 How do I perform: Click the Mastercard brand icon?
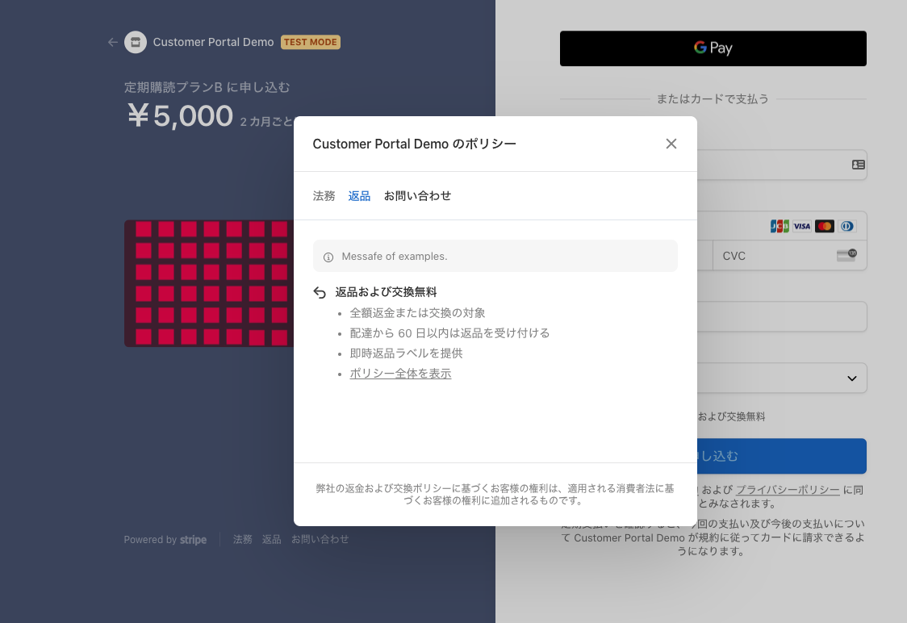tap(824, 227)
